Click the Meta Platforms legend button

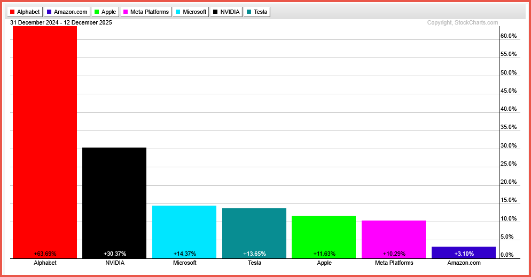point(146,12)
